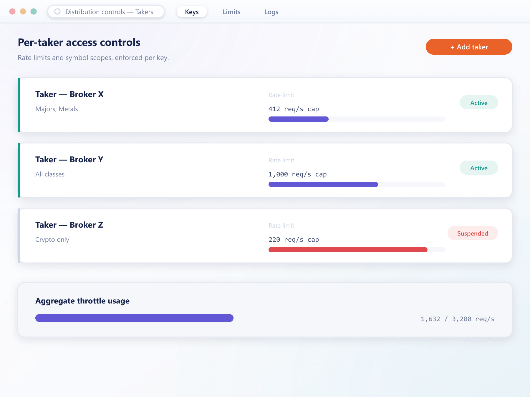The height and width of the screenshot is (397, 530).
Task: Click the Rate limit label in Broker Z card
Action: (x=281, y=226)
